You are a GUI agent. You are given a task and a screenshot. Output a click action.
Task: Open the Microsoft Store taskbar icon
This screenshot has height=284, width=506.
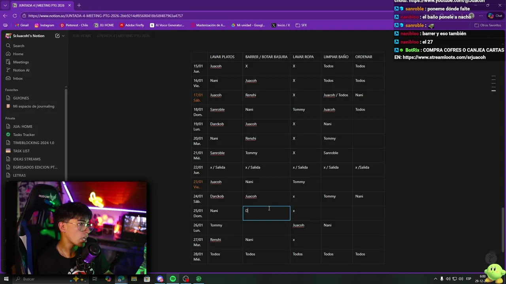point(147,279)
